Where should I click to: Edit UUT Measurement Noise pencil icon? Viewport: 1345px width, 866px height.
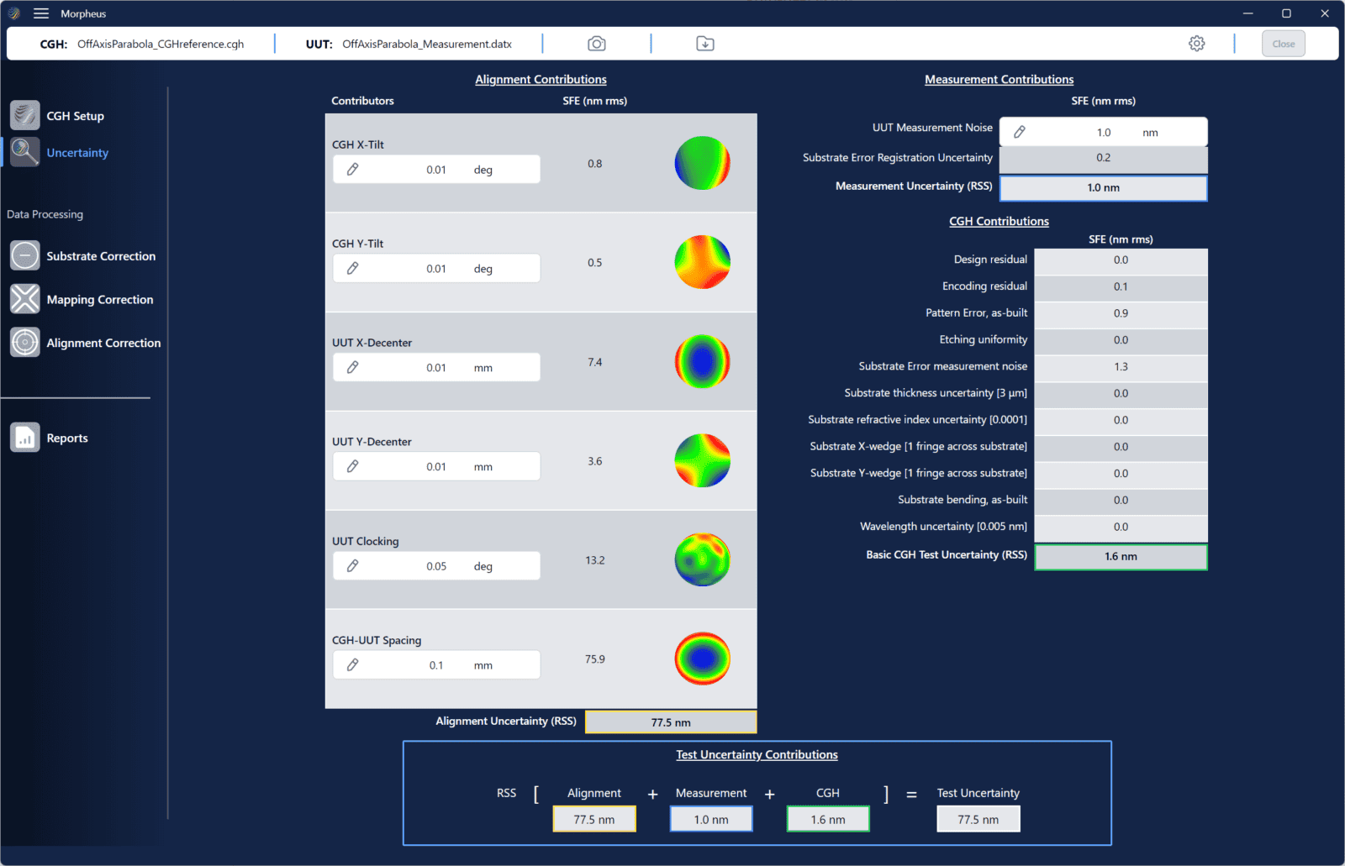point(1020,132)
